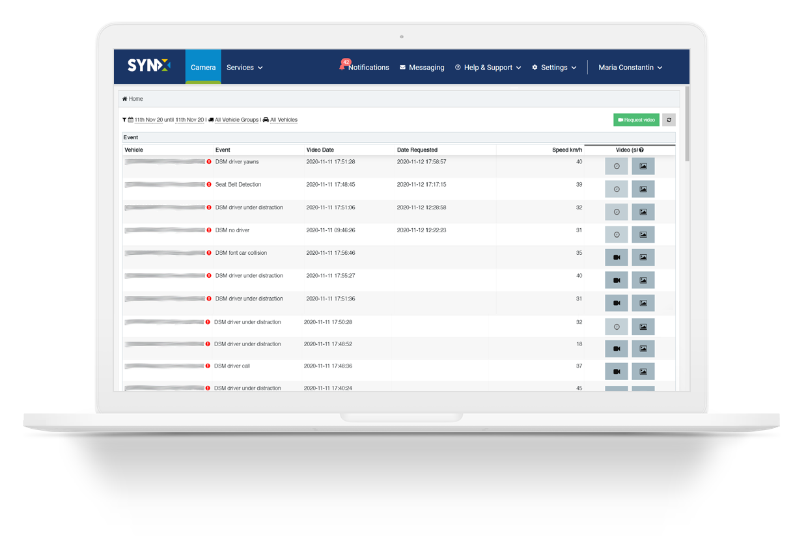Click requested date 2020-11-12 17:58:57
The width and height of the screenshot is (808, 540).
pos(422,162)
